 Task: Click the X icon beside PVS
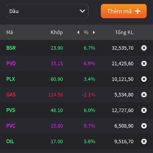coord(144,110)
